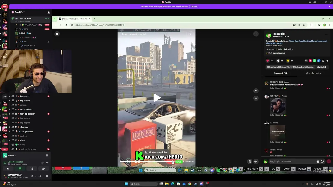Play the paused TikTok video

click(157, 98)
